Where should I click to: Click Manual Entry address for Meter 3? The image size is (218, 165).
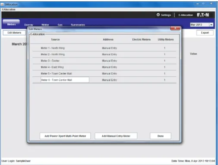(x=109, y=61)
